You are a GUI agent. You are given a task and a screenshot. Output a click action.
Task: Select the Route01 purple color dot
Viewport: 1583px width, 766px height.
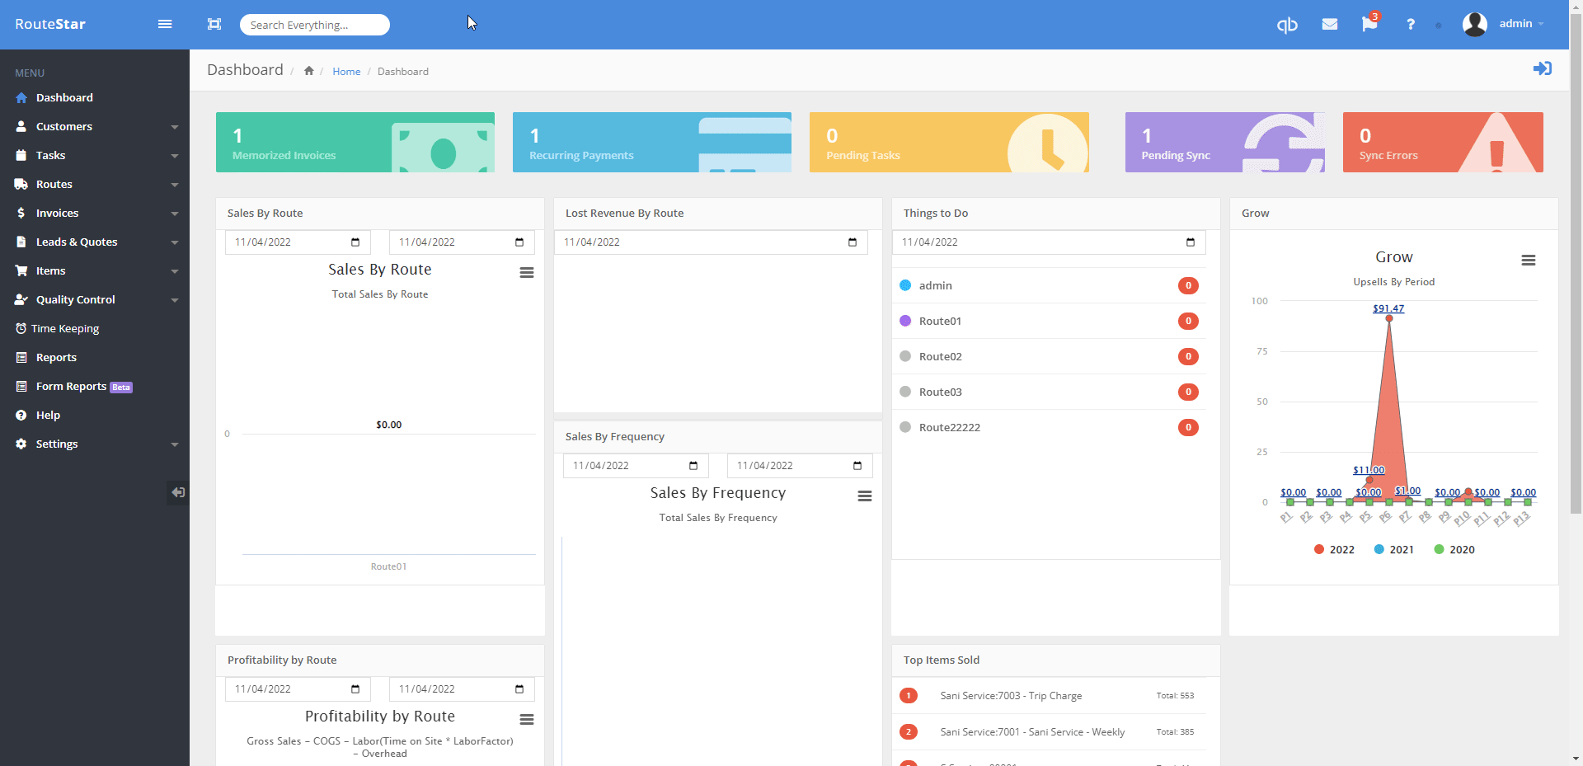(x=905, y=321)
